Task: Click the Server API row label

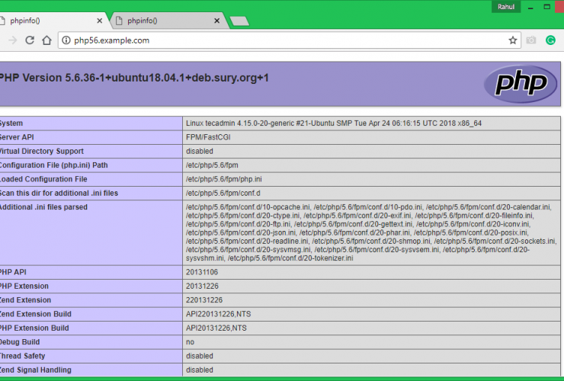Action: (x=24, y=137)
